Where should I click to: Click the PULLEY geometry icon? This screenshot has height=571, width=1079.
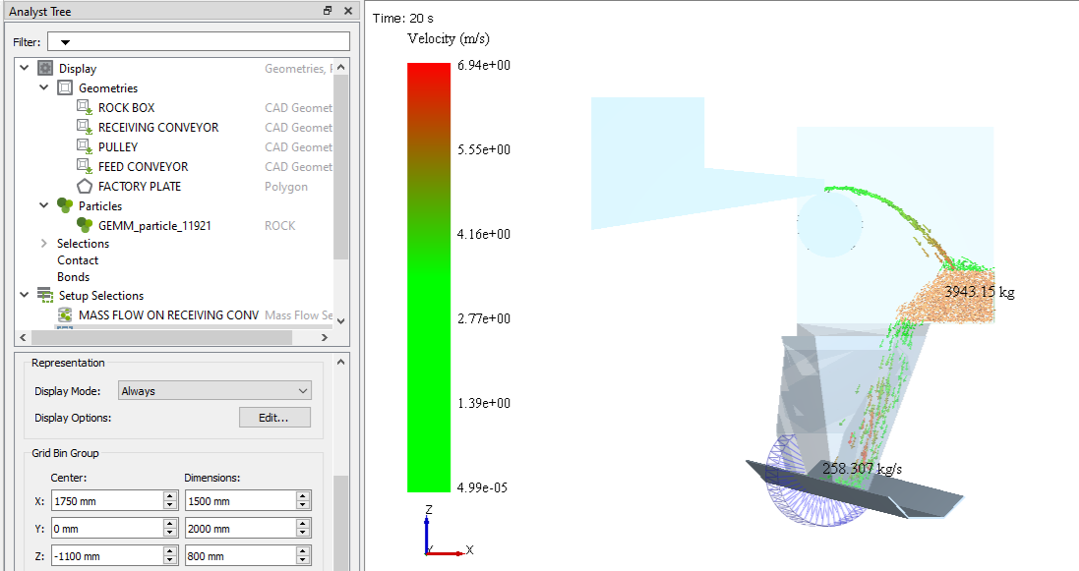point(84,147)
